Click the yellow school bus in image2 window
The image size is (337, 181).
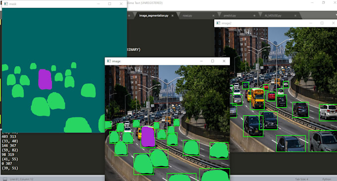257,99
